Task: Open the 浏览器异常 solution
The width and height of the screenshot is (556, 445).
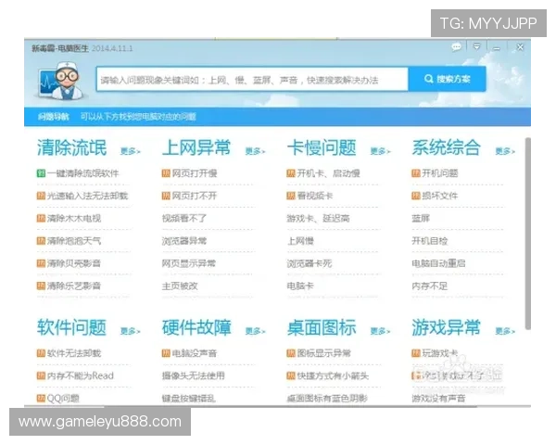Action: point(184,241)
